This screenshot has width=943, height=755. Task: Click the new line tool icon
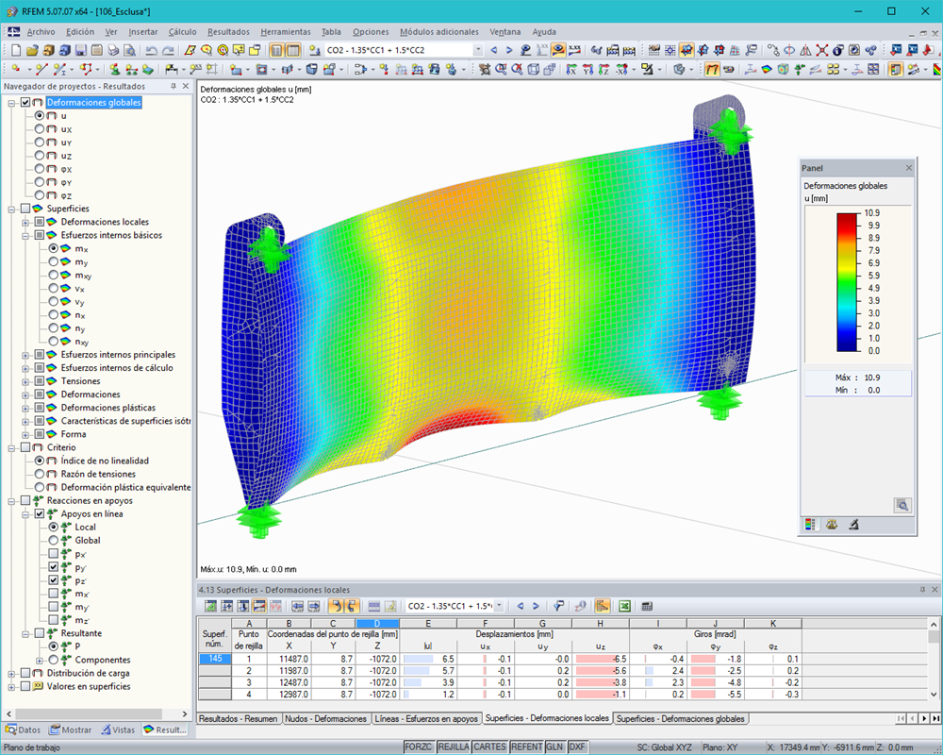tap(41, 70)
